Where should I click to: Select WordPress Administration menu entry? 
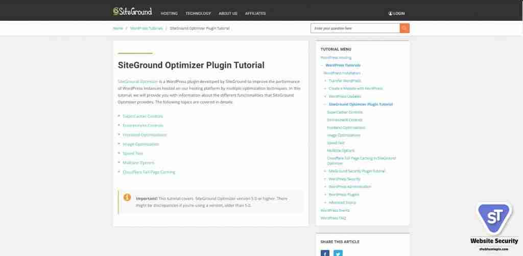click(350, 187)
